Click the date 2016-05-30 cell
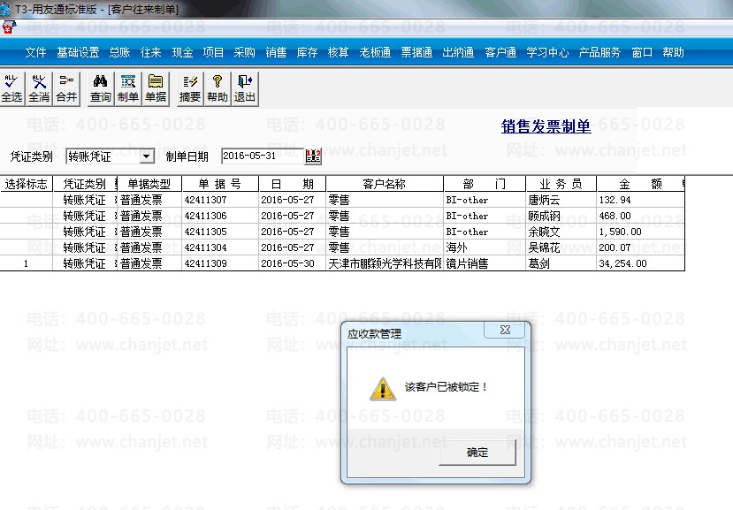This screenshot has height=510, width=733. 292,263
